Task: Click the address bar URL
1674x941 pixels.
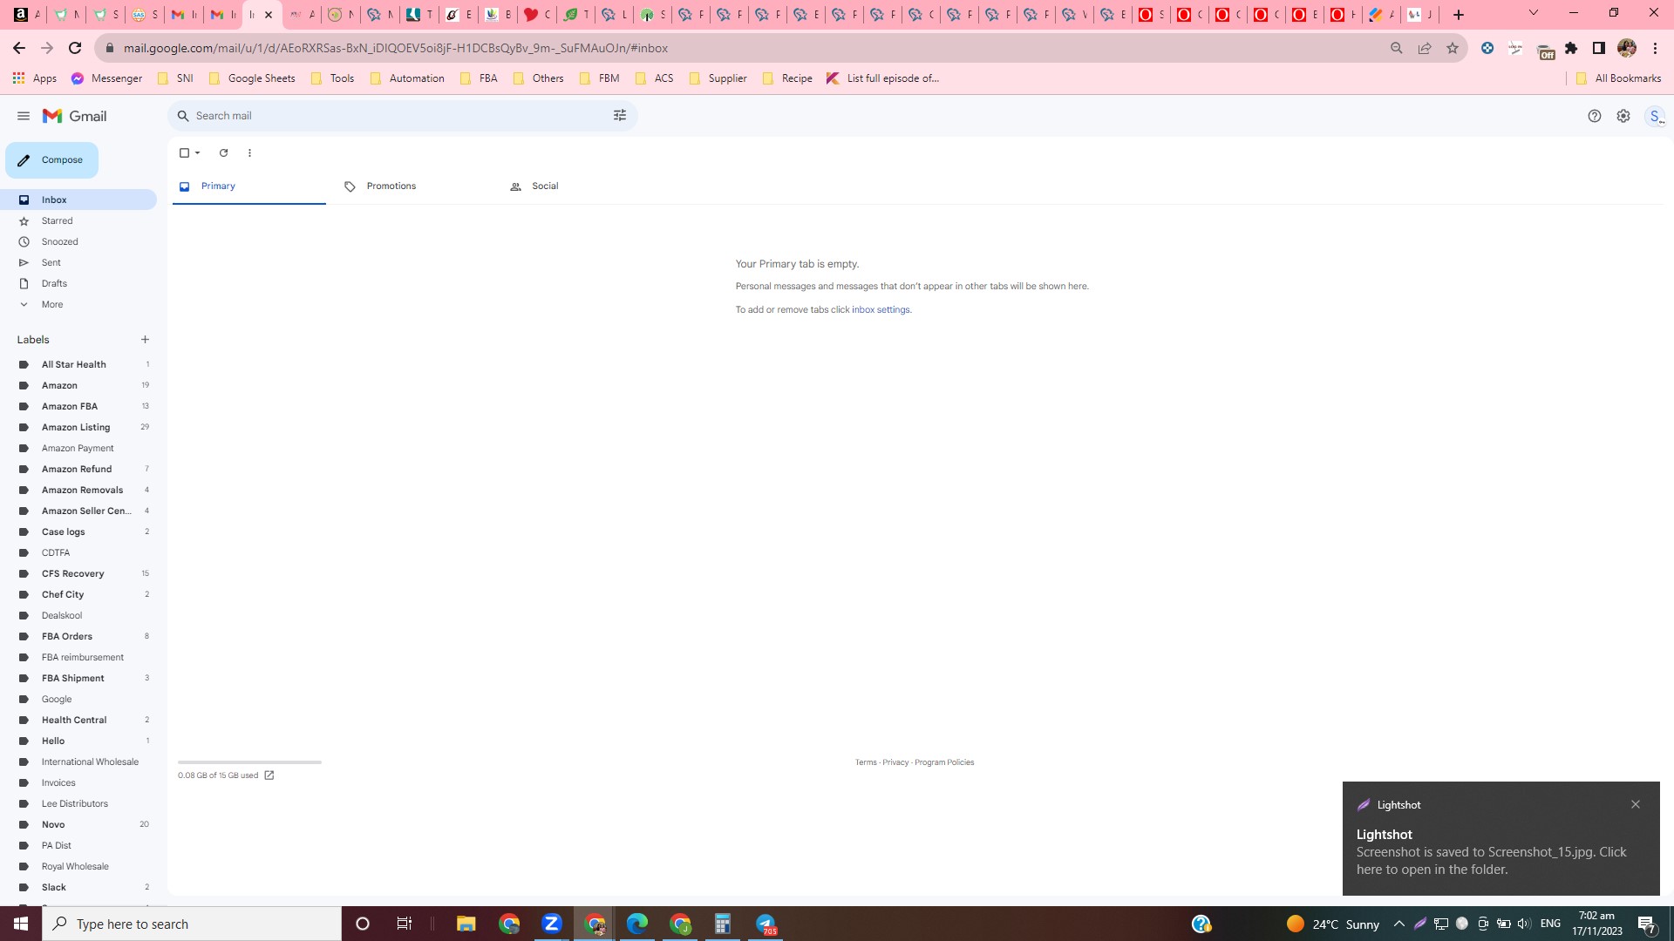Action: click(396, 49)
